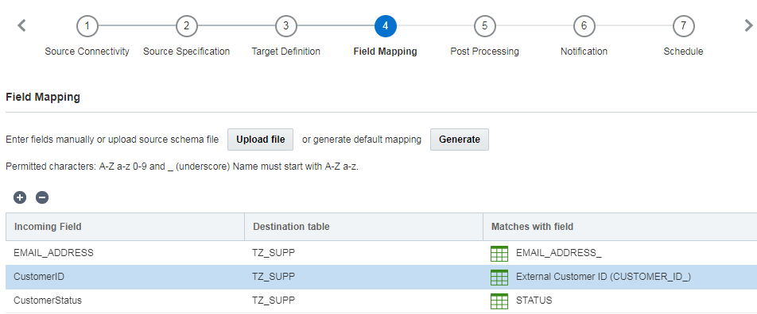This screenshot has width=757, height=314.
Task: Jump to step 7 Schedule
Action: click(x=683, y=26)
